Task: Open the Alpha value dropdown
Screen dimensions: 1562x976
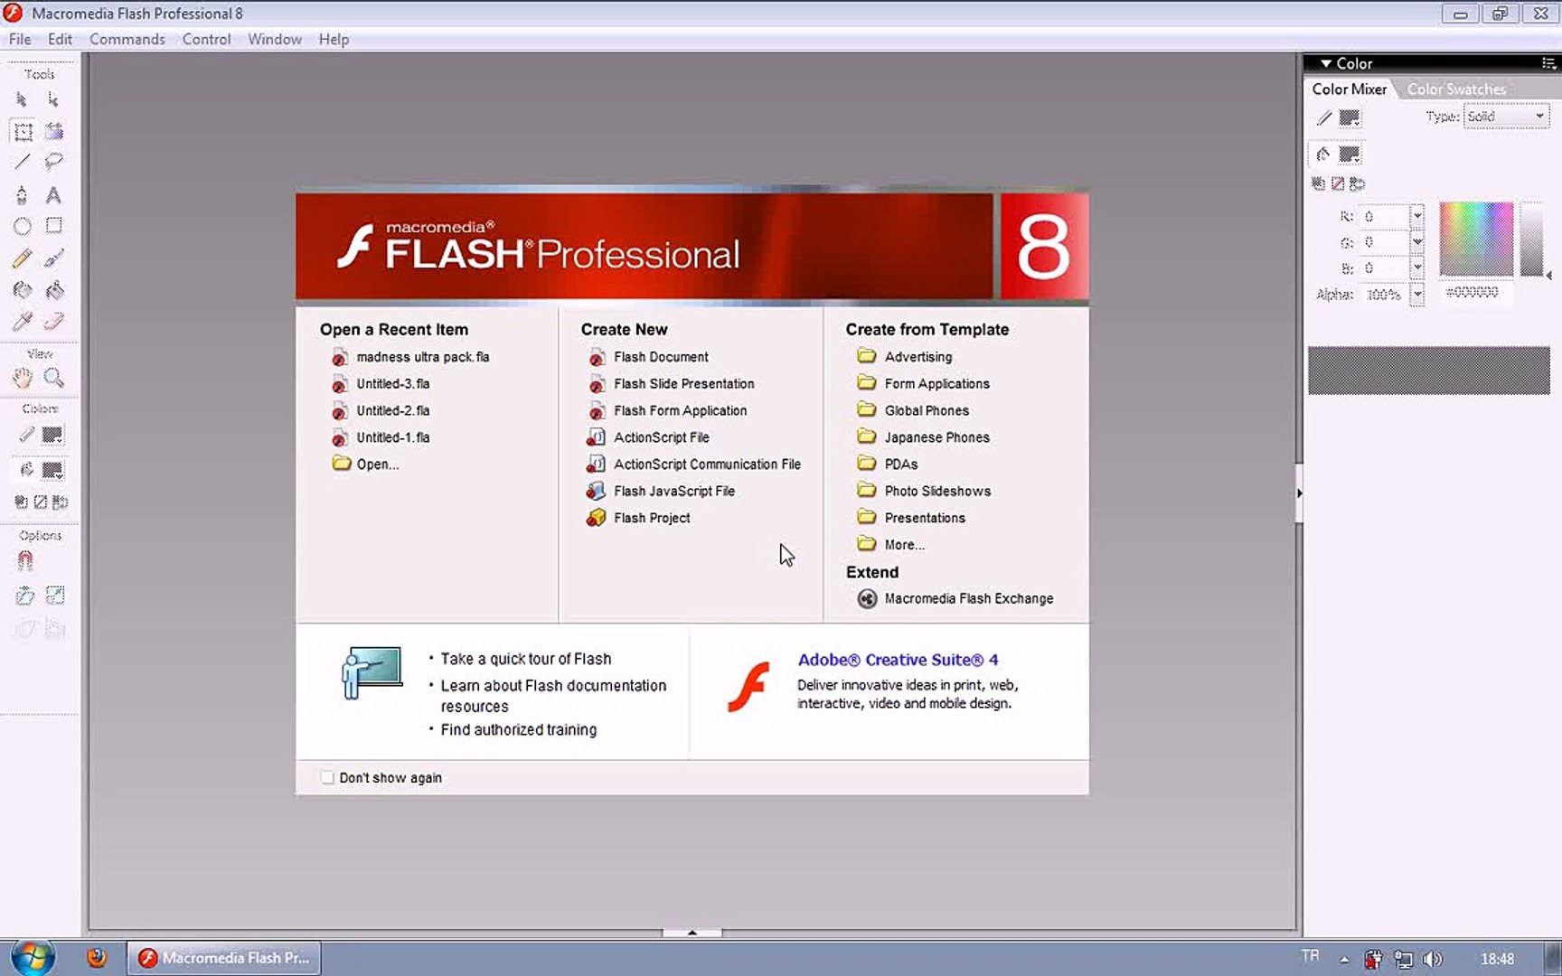Action: tap(1416, 295)
